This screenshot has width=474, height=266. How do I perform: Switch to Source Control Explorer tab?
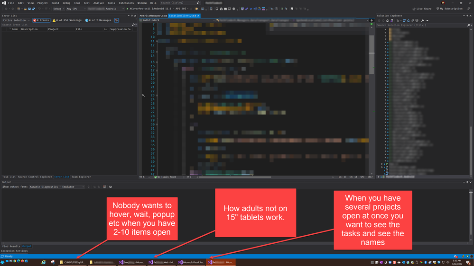pyautogui.click(x=35, y=177)
